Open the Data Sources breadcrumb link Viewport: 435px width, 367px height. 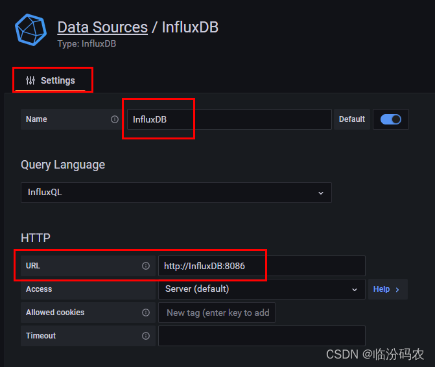pos(102,27)
